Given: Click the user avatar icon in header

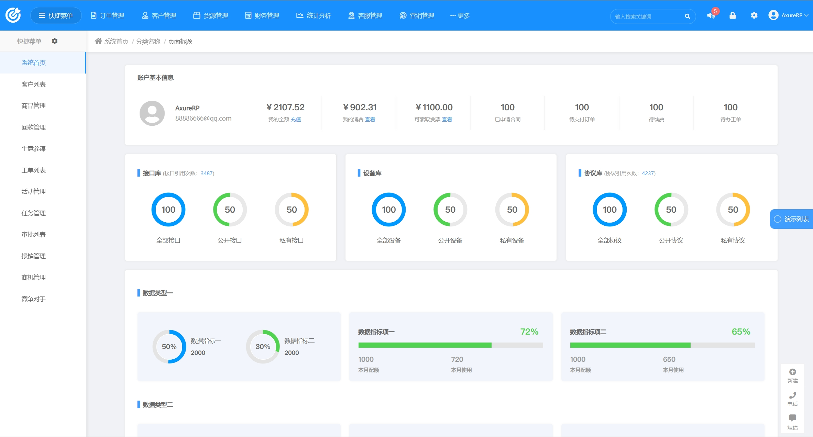Looking at the screenshot, I should [773, 15].
